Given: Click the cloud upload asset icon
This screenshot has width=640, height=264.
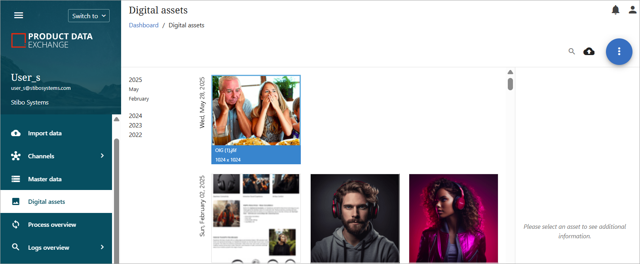Looking at the screenshot, I should coord(589,51).
